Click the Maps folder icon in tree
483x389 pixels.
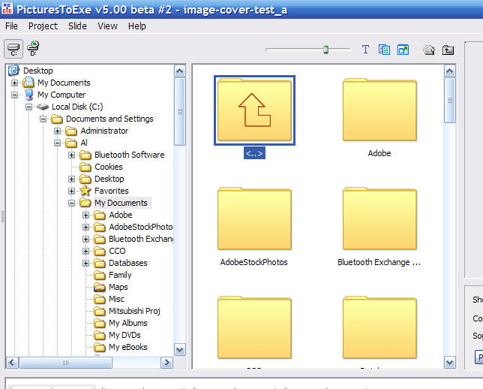click(x=100, y=287)
